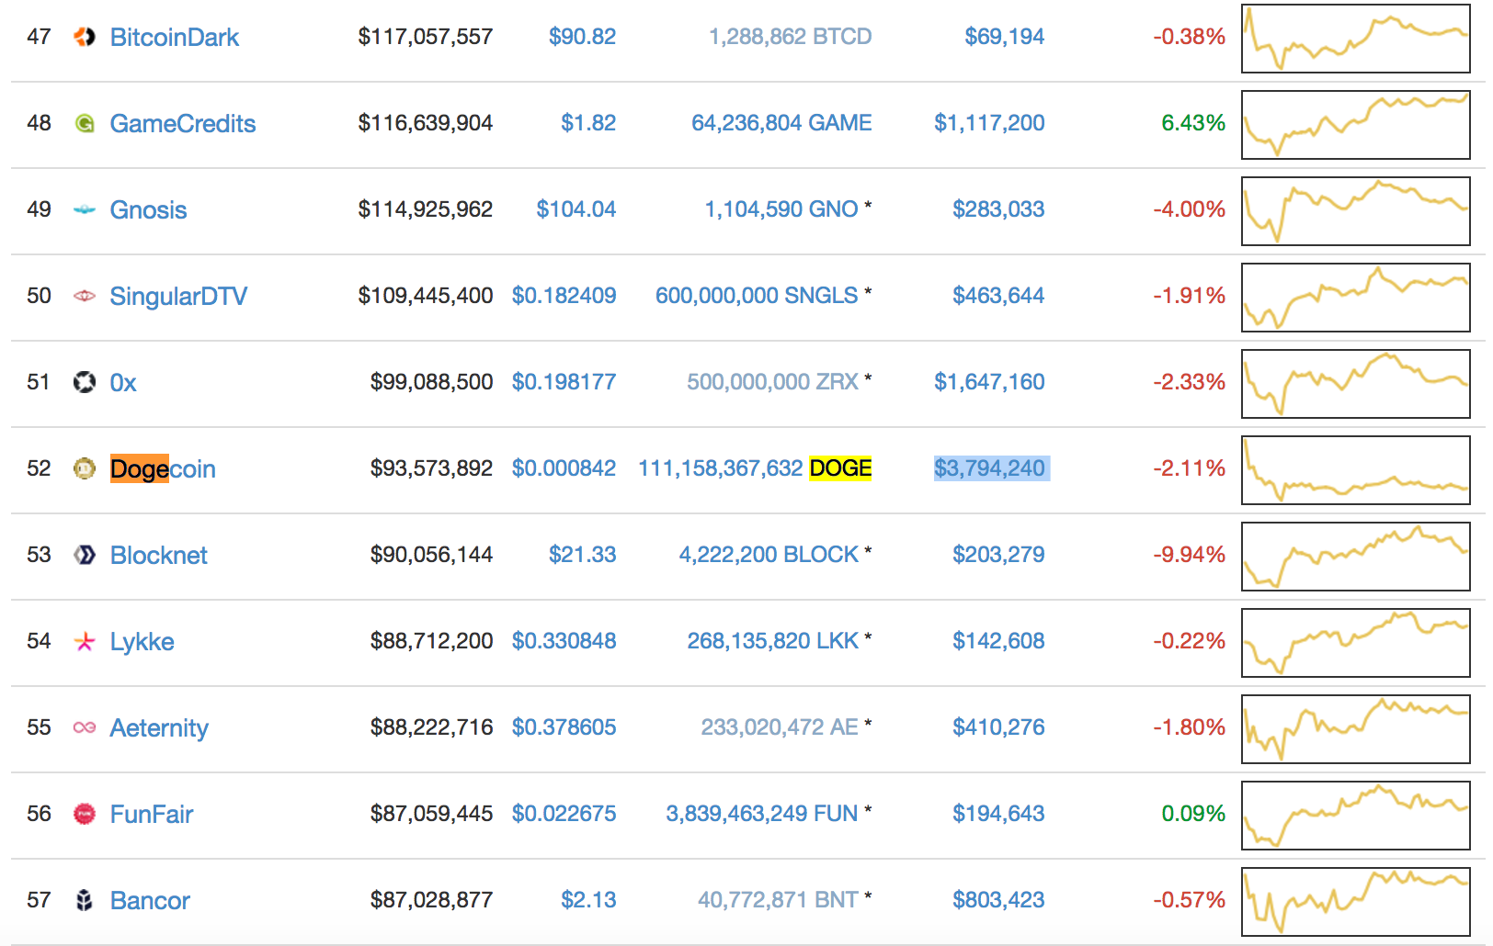Viewport: 1493px width, 946px height.
Task: Click supply 268,135,820 LKK
Action: [x=773, y=641]
